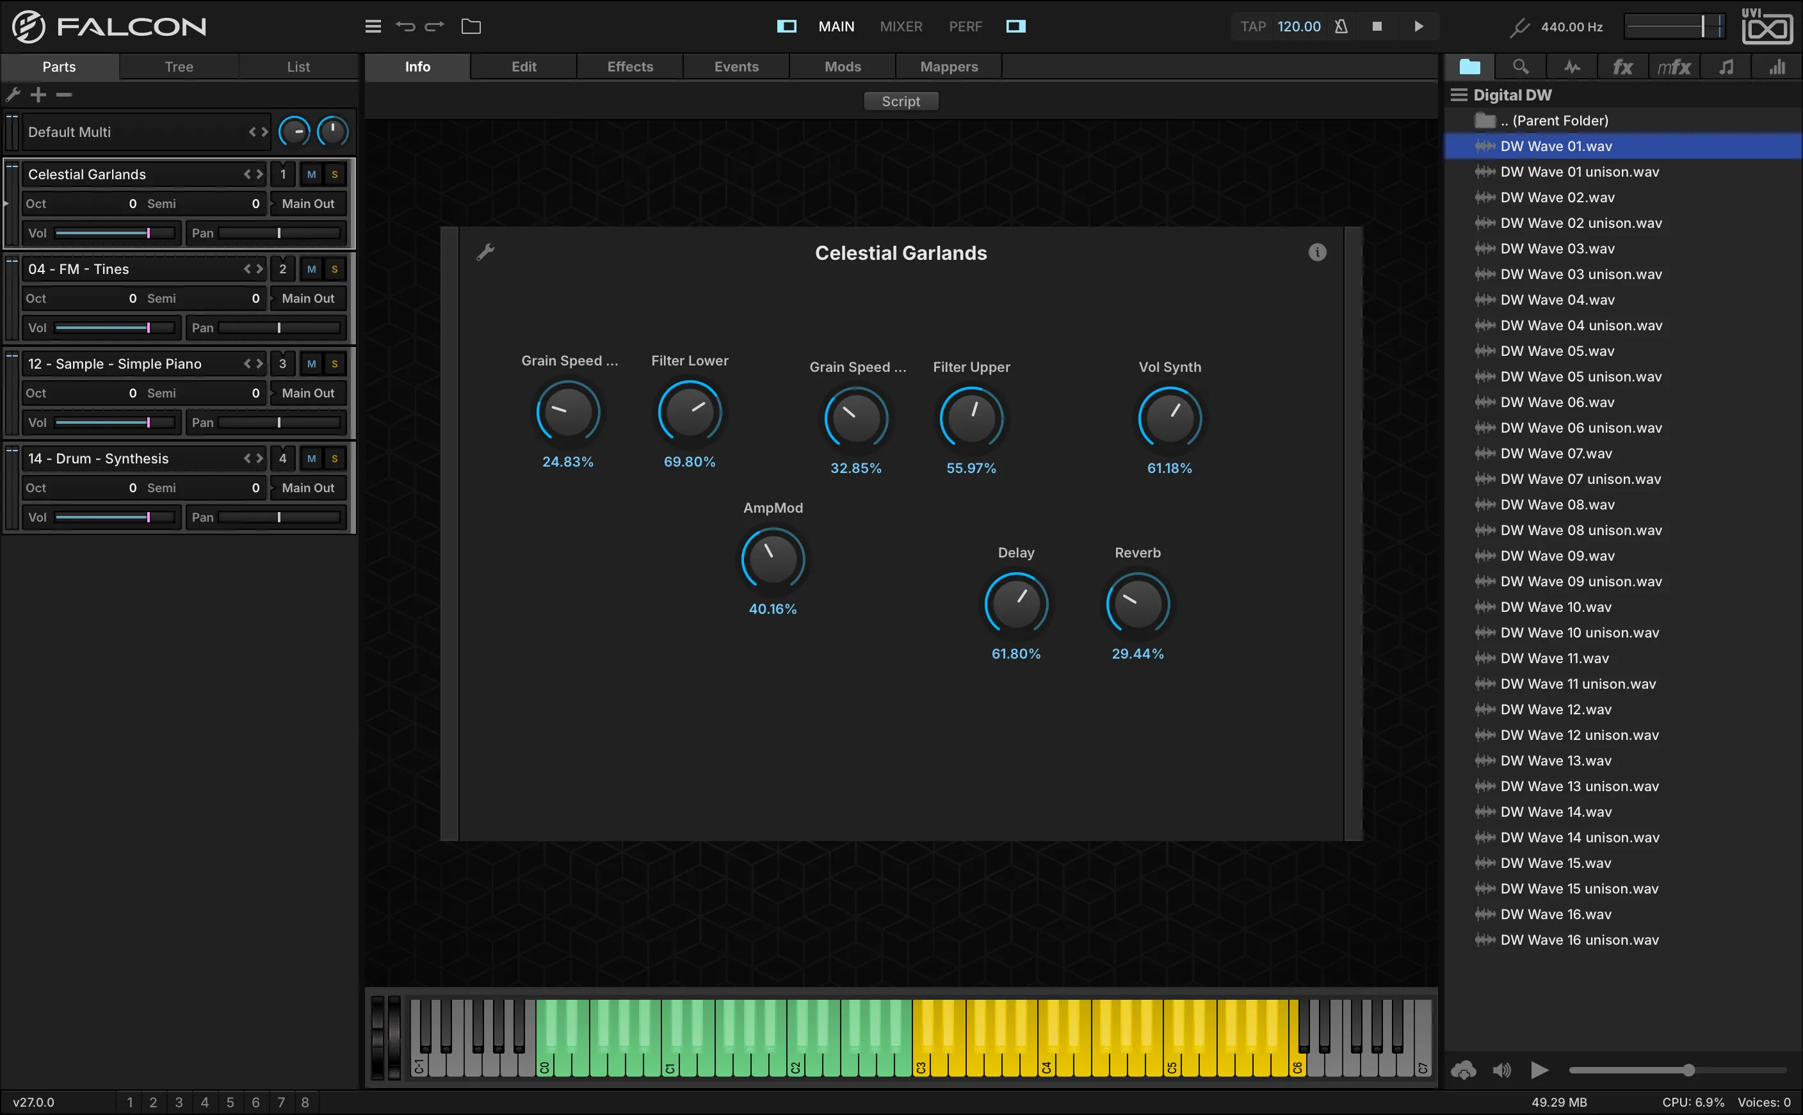This screenshot has width=1803, height=1115.
Task: Open the Parent Folder entry
Action: tap(1622, 120)
